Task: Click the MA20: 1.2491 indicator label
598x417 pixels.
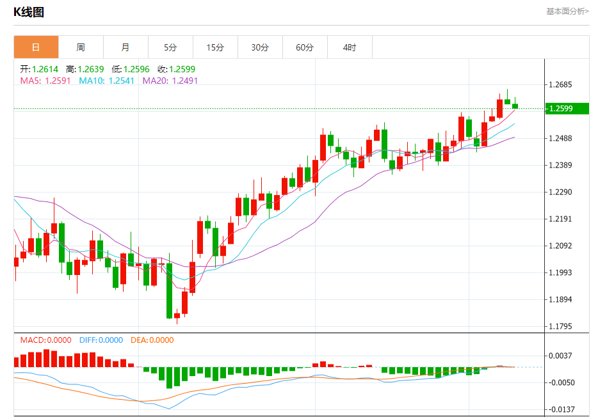Action: click(170, 81)
